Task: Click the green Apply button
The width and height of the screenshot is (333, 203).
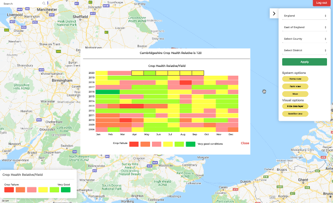Action: tap(304, 62)
